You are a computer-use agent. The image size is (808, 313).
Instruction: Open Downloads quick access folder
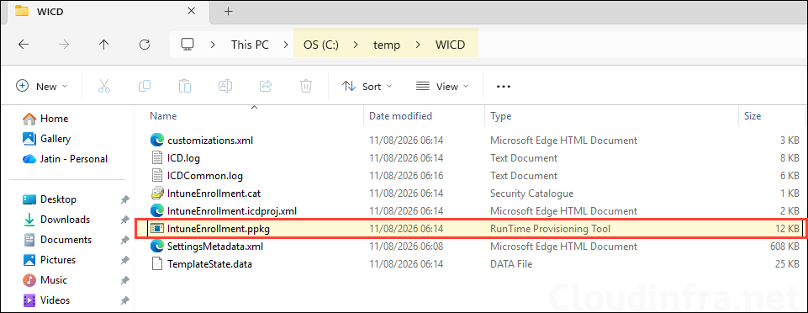click(65, 220)
